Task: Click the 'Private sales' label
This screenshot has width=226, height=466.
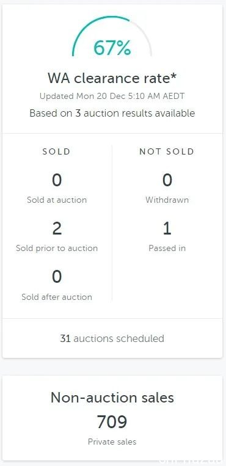Action: (x=112, y=442)
